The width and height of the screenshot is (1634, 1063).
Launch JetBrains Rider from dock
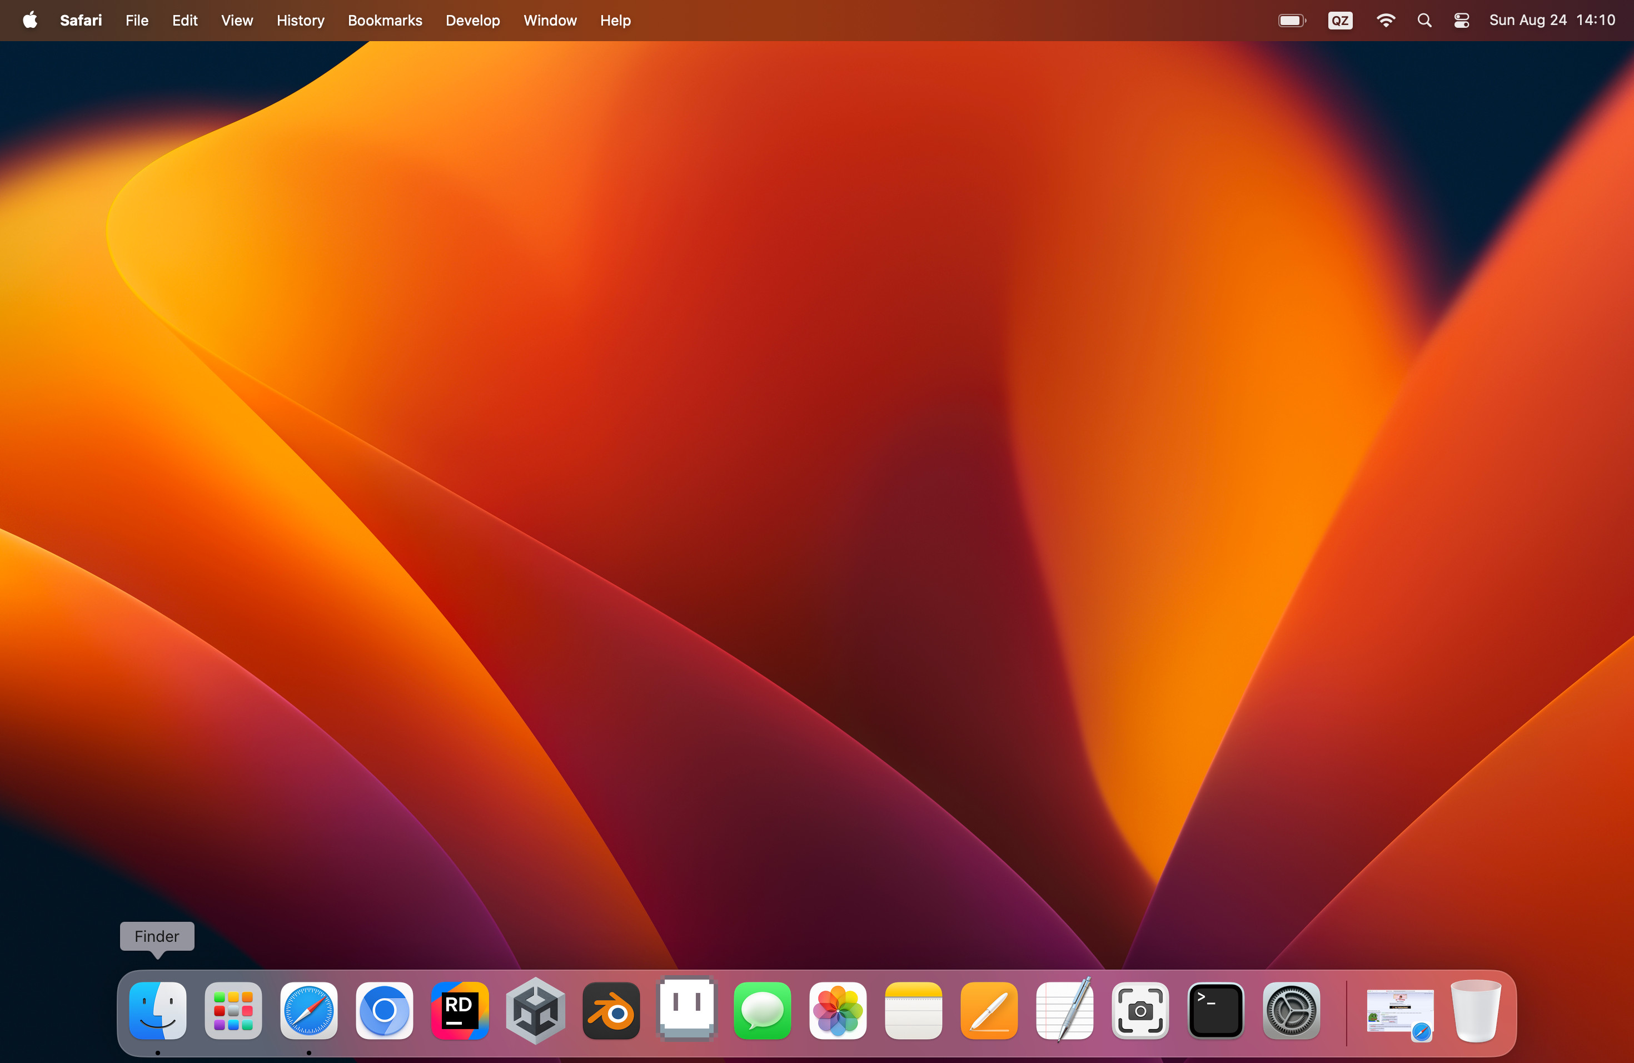pos(460,1010)
